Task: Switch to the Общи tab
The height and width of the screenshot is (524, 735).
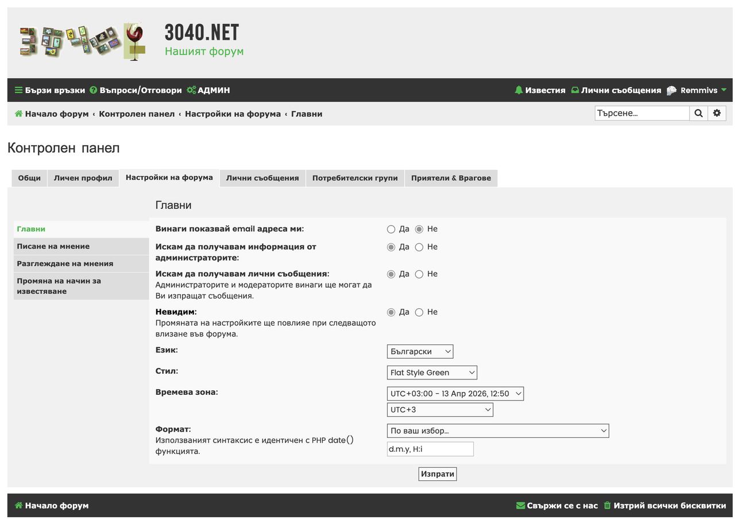Action: [x=29, y=178]
